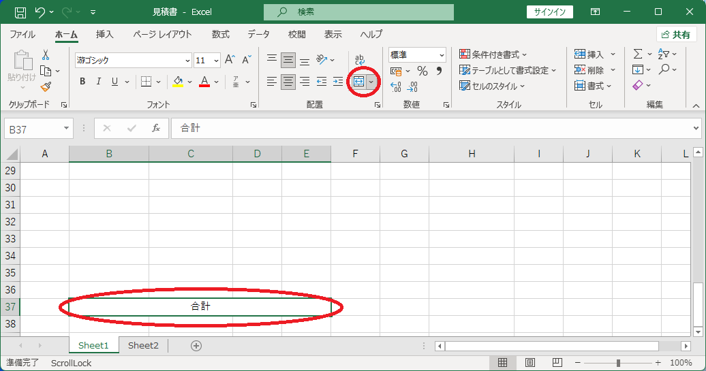Toggle bold formatting

click(82, 82)
